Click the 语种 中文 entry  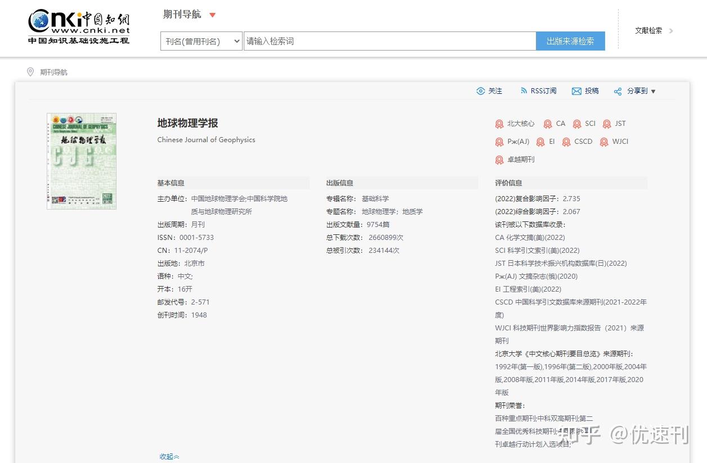click(175, 276)
